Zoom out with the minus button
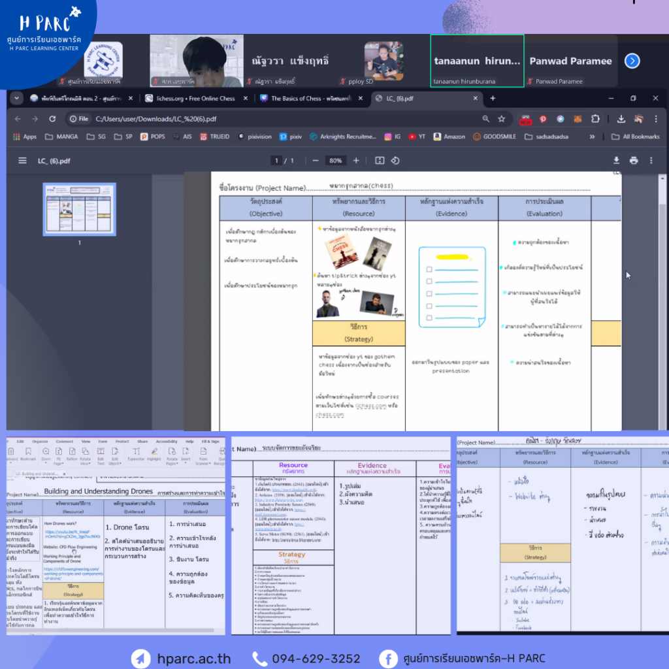 [x=316, y=161]
